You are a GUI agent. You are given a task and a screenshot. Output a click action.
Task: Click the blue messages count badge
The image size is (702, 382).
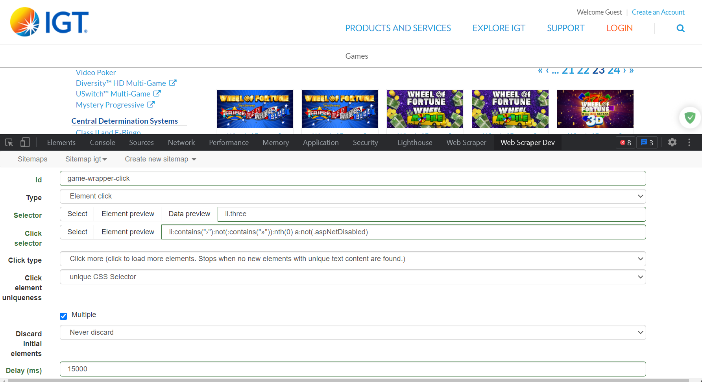pyautogui.click(x=647, y=143)
